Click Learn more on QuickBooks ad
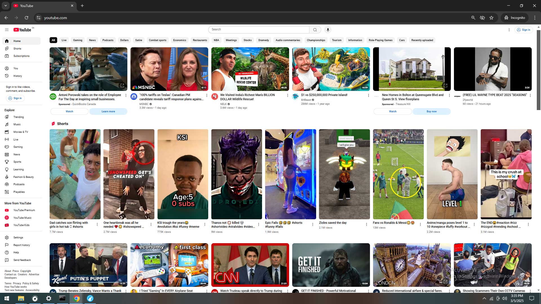Screen dimensions: 541x304 point(108,111)
